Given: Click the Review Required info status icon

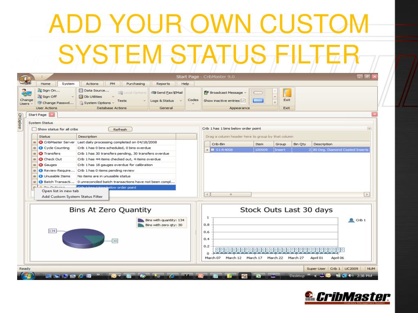Looking at the screenshot, I should coord(41,171).
